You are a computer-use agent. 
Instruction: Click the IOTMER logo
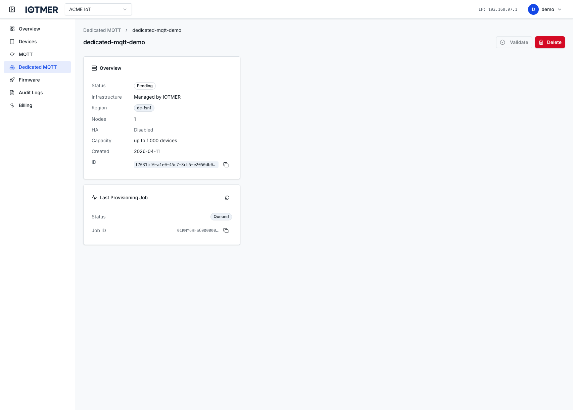[41, 9]
